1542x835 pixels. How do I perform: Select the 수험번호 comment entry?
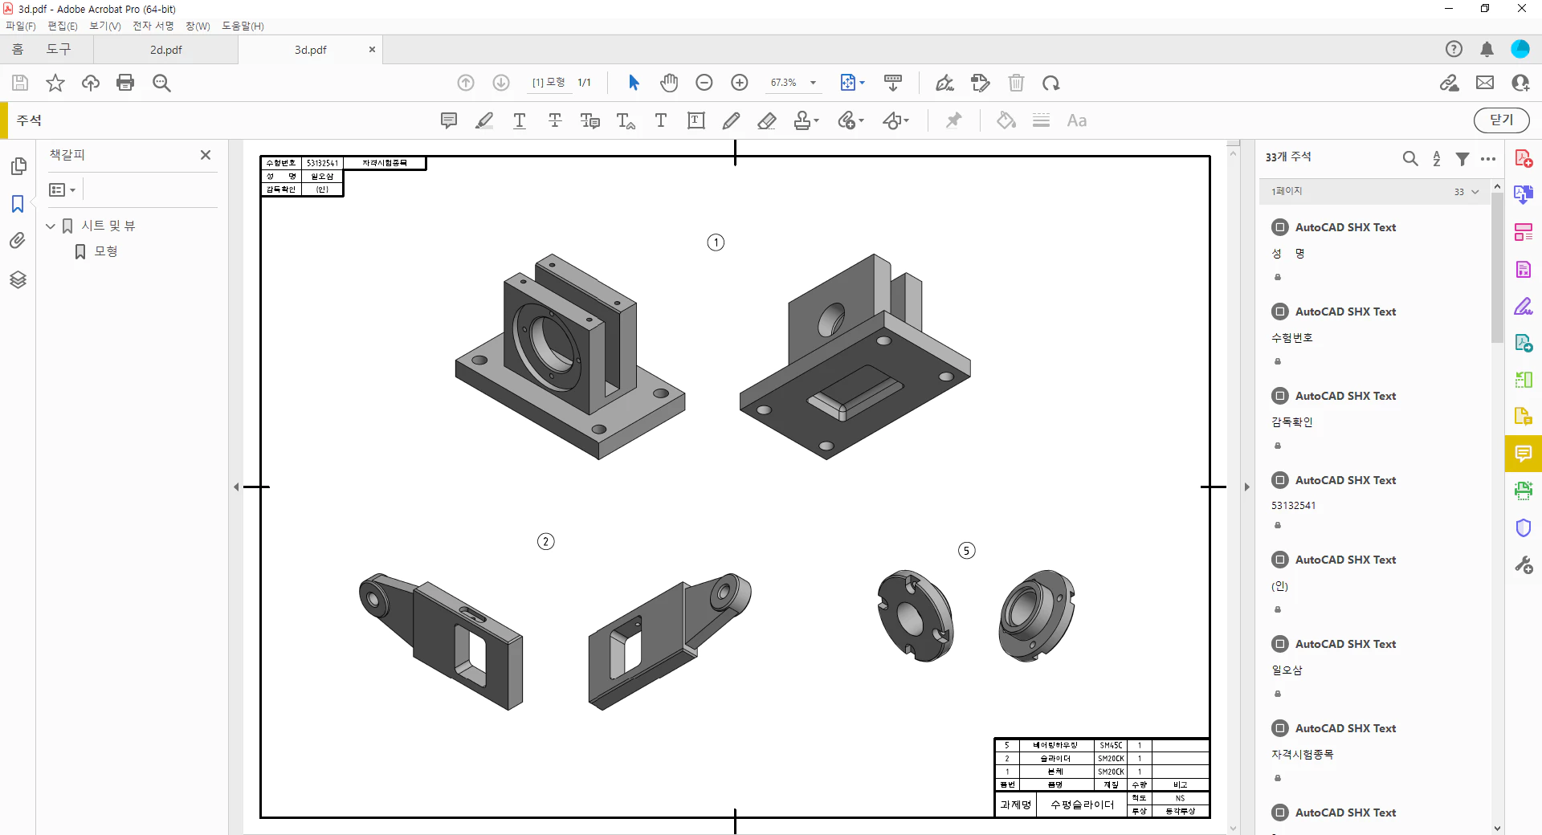coord(1375,336)
